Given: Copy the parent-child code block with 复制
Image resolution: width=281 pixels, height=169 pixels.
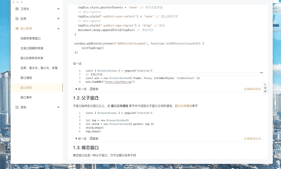Looking at the screenshot, I should tap(94, 138).
